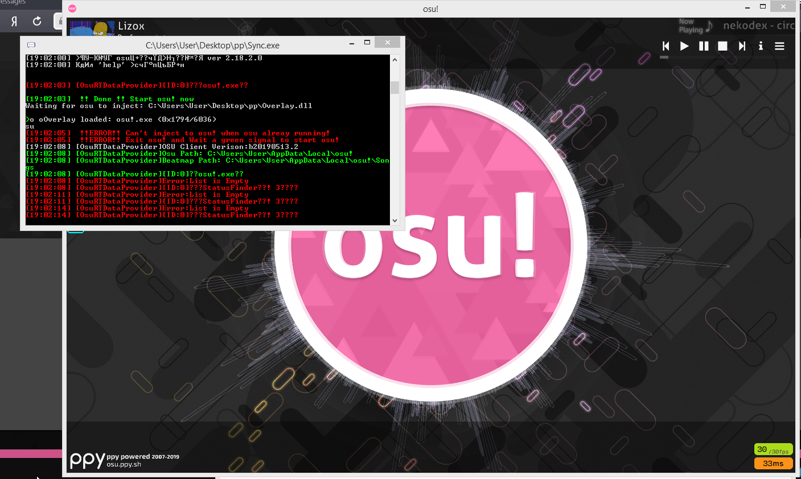Open Lizox user profile avatar
Image resolution: width=801 pixels, height=479 pixels.
[x=92, y=28]
